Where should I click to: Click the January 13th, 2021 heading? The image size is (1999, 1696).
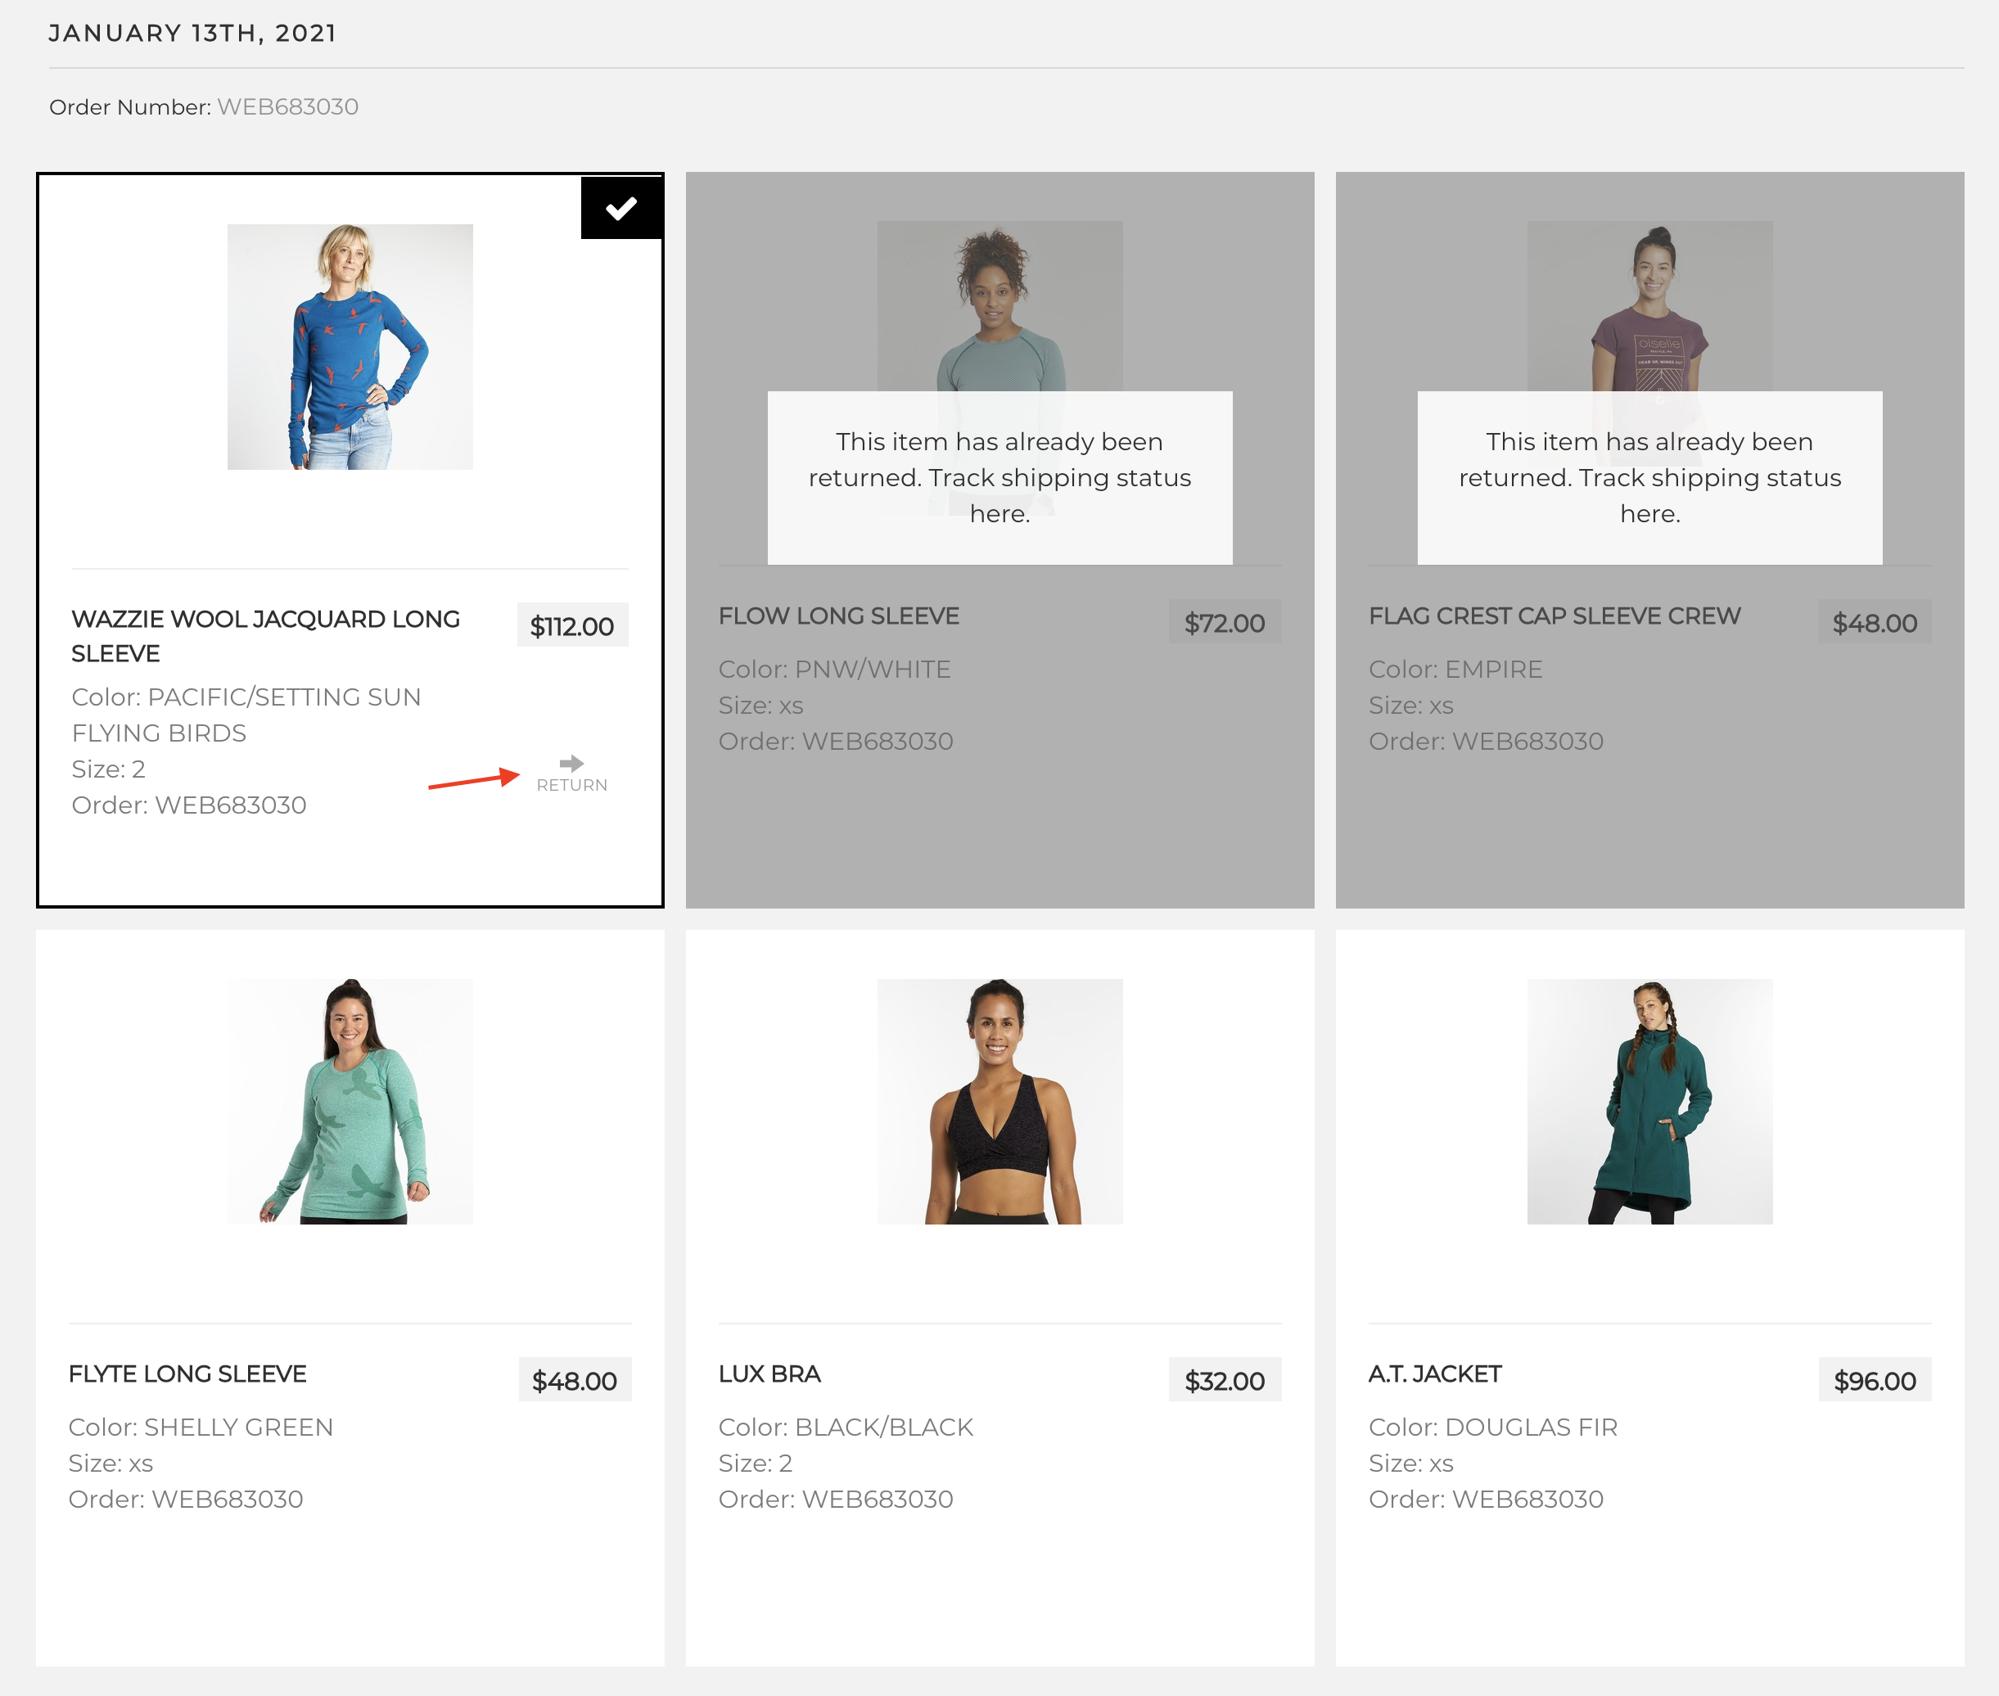click(x=192, y=33)
